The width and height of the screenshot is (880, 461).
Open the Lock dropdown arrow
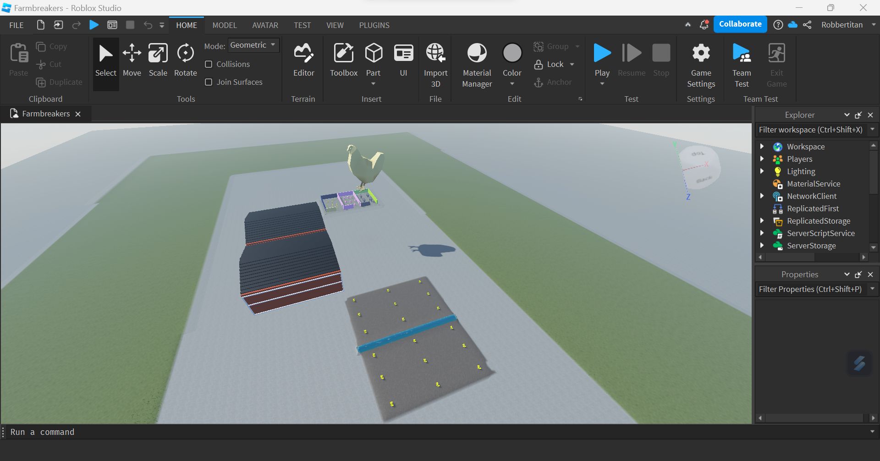pyautogui.click(x=572, y=64)
